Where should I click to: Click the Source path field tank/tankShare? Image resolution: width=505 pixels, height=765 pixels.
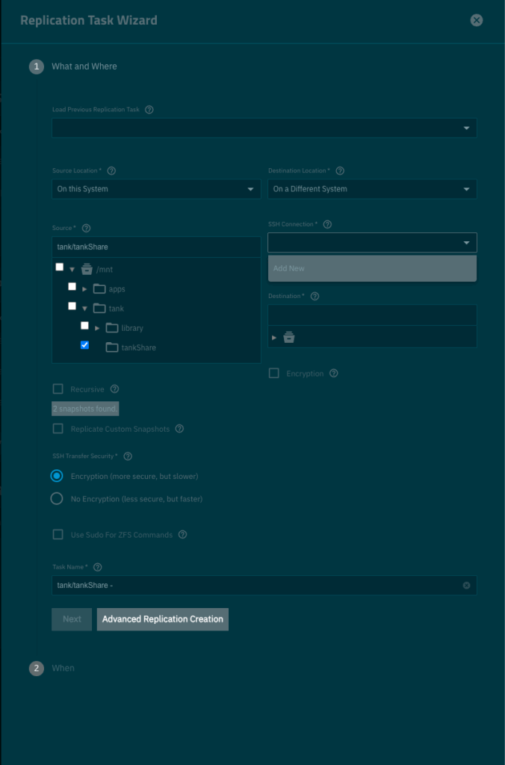156,247
